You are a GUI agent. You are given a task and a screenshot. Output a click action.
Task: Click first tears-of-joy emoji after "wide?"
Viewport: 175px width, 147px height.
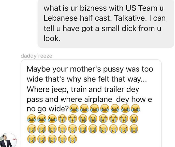[74, 108]
